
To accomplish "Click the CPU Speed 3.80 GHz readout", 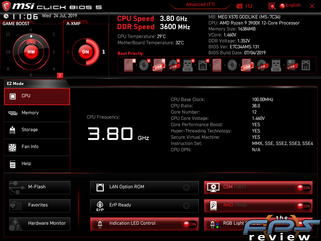I will [x=152, y=19].
